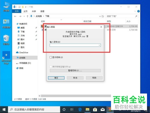This screenshot has width=150, height=113.
Task: Close the Enter password dialog
Action: 101,27
